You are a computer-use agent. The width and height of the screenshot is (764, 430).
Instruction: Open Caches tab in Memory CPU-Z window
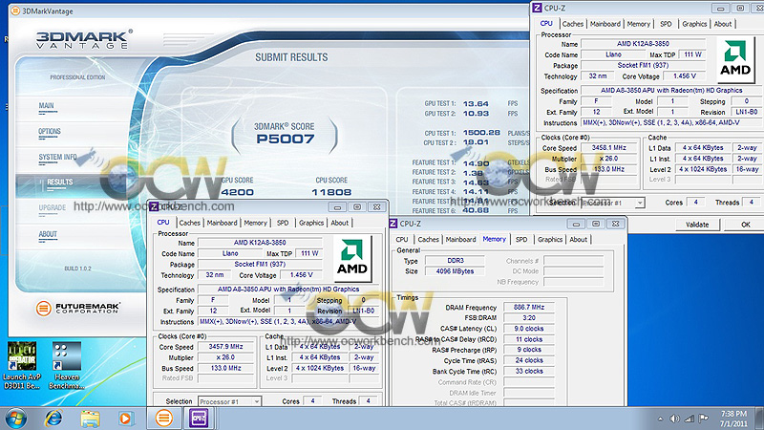(x=428, y=240)
